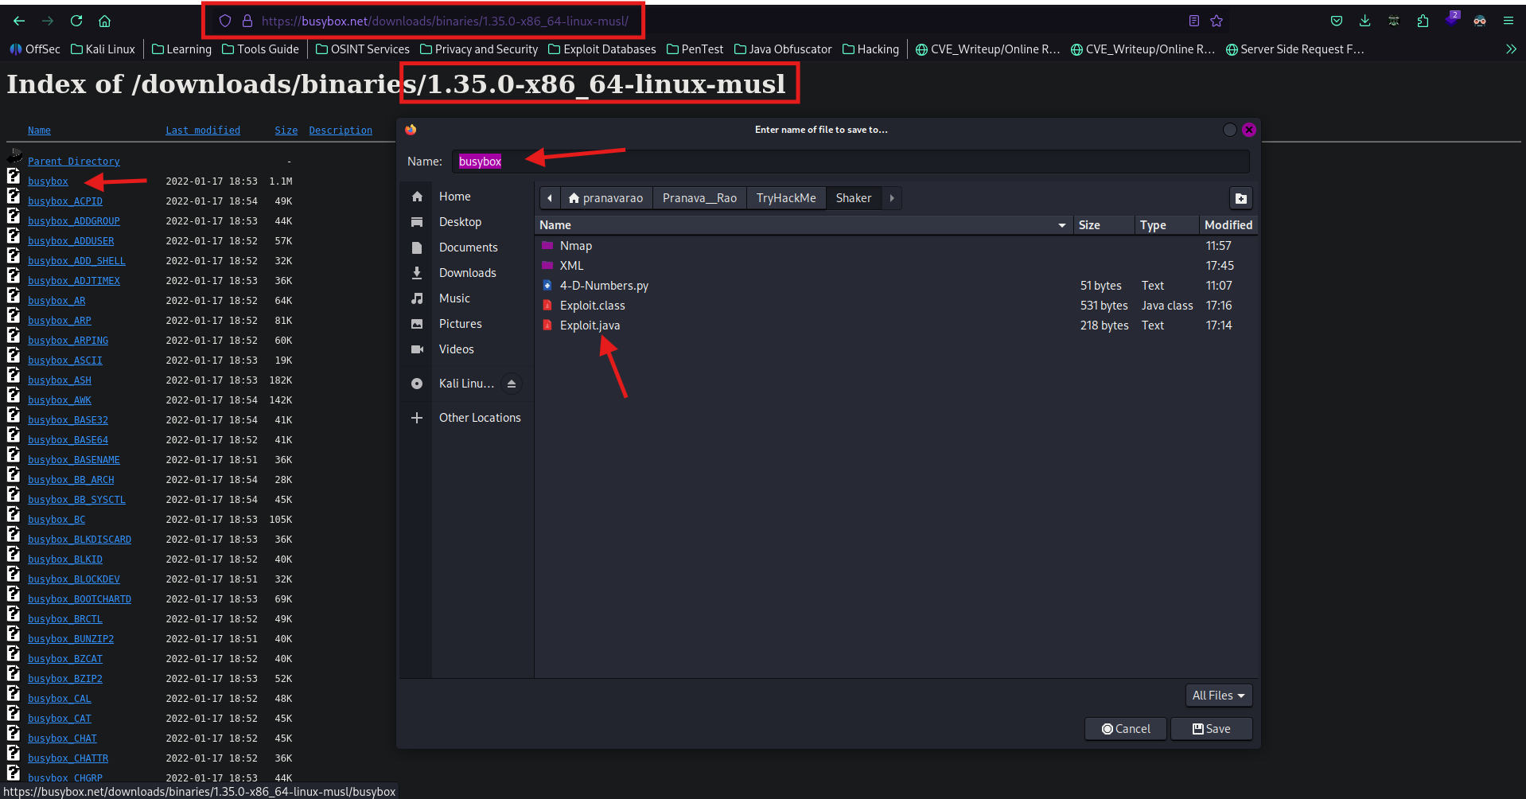Select Exploit.java file
This screenshot has width=1526, height=799.
click(896, 325)
